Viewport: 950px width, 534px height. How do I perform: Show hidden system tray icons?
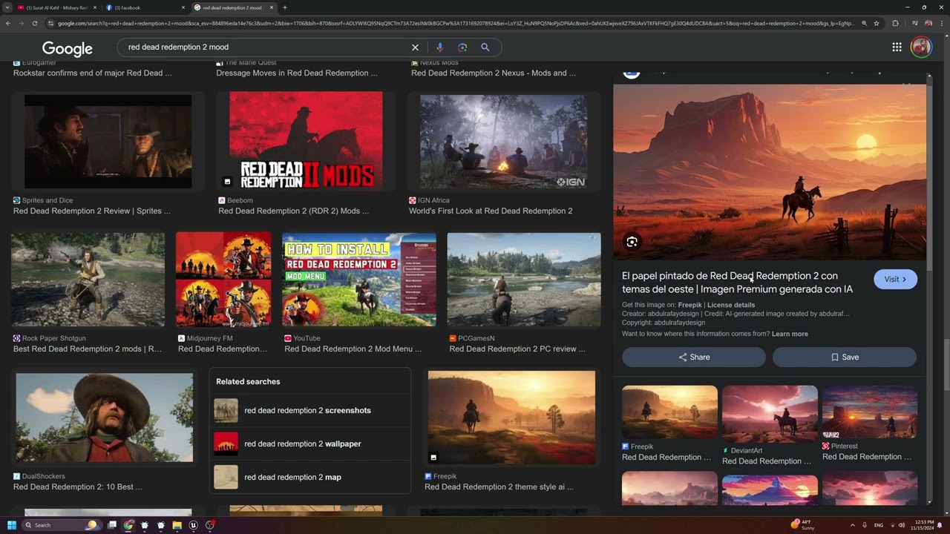[852, 525]
